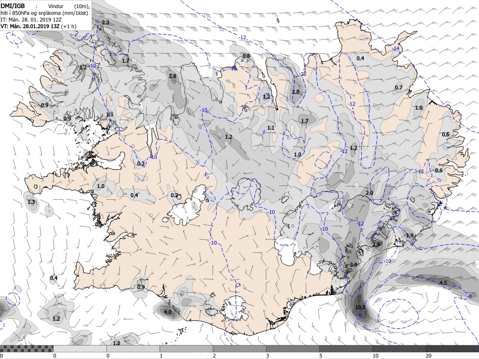Click legend swatch between 10 and 20

pyautogui.click(x=399, y=348)
